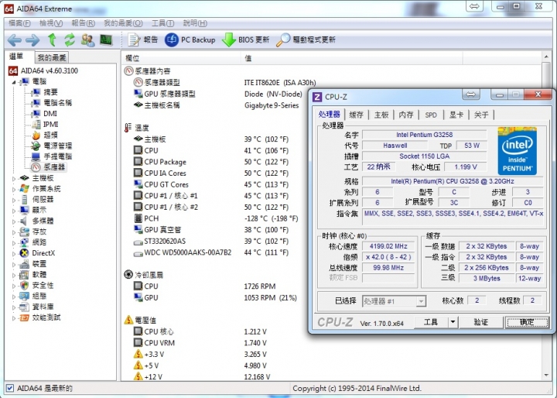The height and width of the screenshot is (398, 557).
Task: Switch to SPD tab in CPU-Z
Action: tap(431, 115)
